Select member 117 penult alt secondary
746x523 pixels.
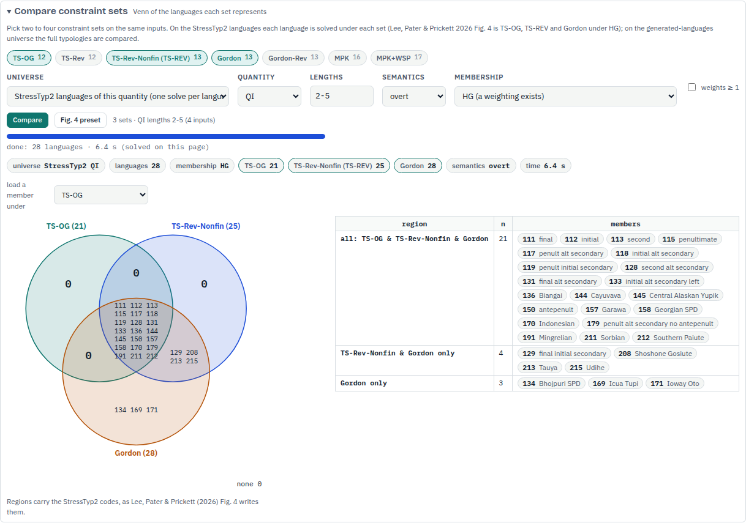click(563, 253)
